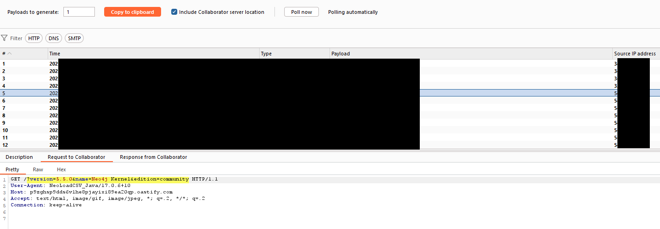The height and width of the screenshot is (229, 660).
Task: Click the funnel Filter icon
Action: point(4,38)
